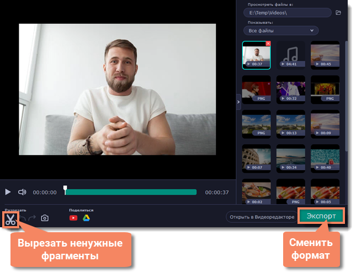Select the 00:45 sunset video thumbnail
356x272 pixels.
(325, 55)
